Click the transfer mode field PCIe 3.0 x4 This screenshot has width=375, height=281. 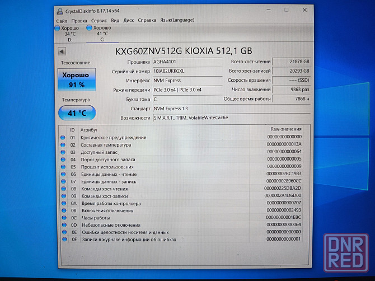pyautogui.click(x=187, y=90)
